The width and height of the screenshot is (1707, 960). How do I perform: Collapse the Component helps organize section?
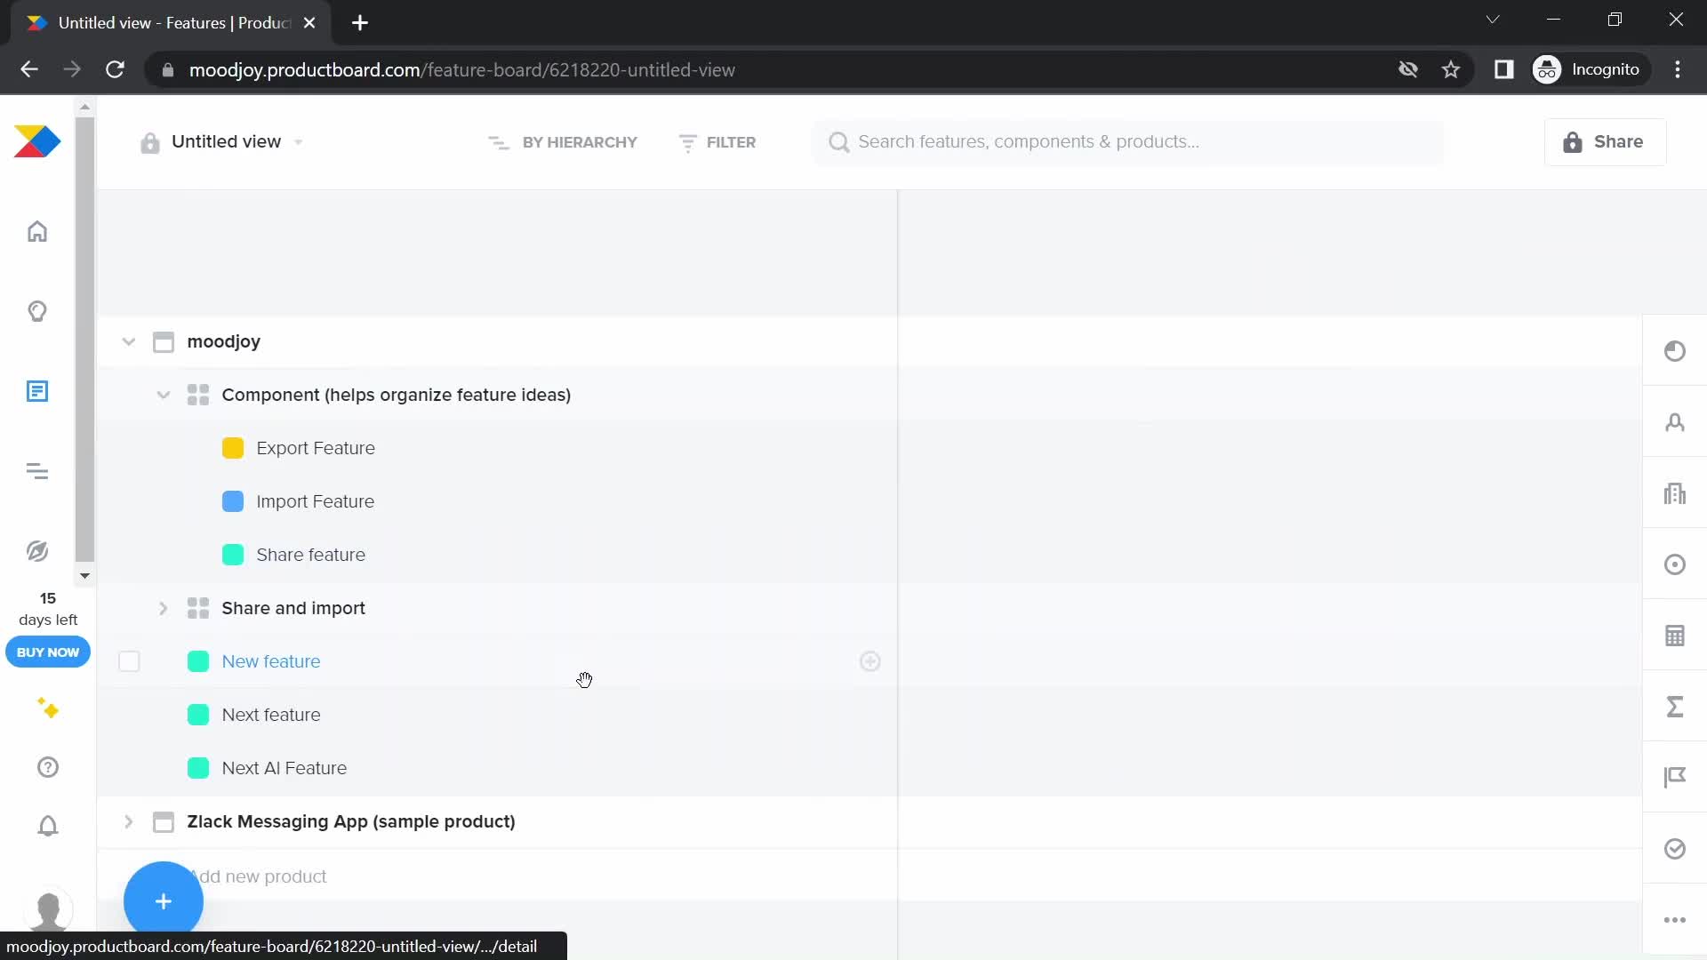point(164,395)
